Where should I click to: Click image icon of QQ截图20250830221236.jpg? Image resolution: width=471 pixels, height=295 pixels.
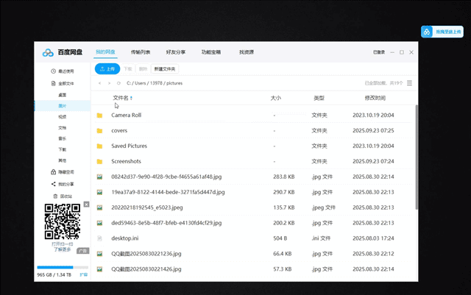pyautogui.click(x=99, y=254)
